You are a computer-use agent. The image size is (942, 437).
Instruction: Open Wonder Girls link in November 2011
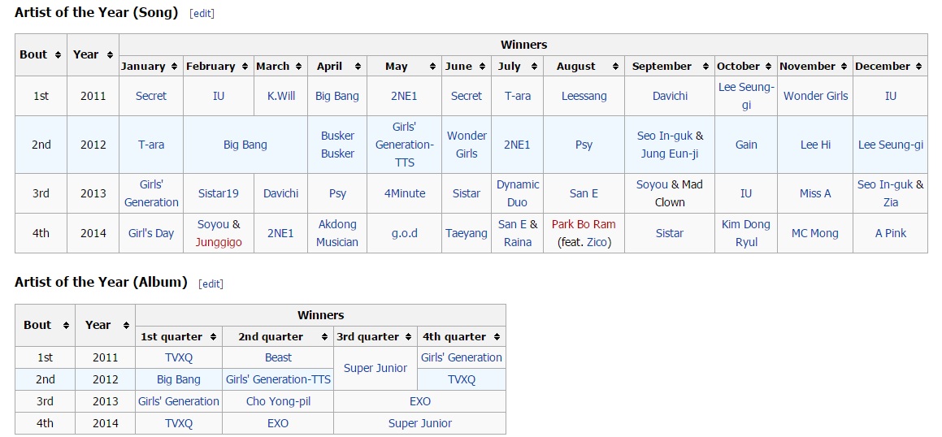coord(816,96)
